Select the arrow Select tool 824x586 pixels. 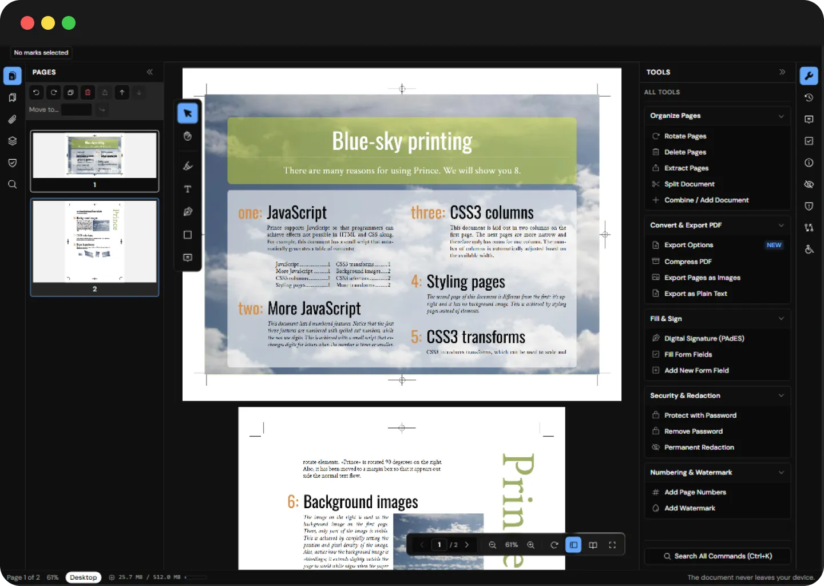click(188, 113)
